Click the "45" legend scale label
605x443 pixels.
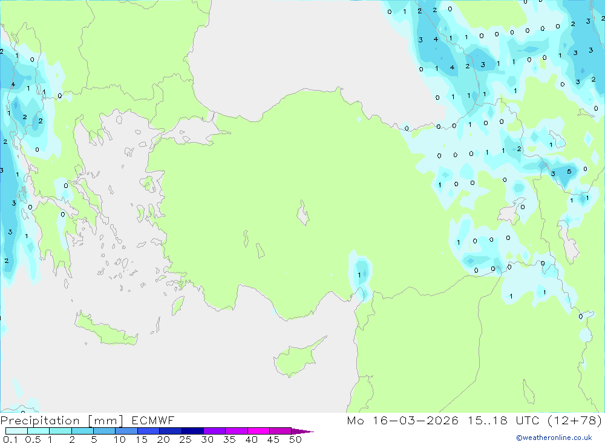[273, 439]
